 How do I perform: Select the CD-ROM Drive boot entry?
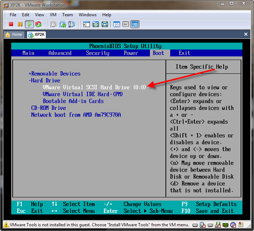click(49, 108)
